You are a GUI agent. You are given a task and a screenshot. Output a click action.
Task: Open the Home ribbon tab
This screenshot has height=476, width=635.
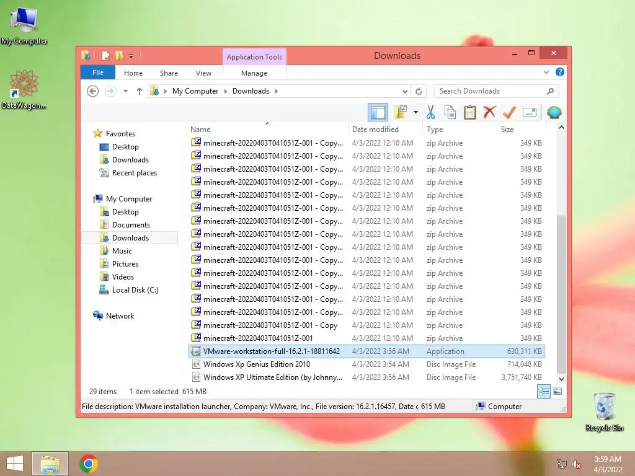coord(133,73)
